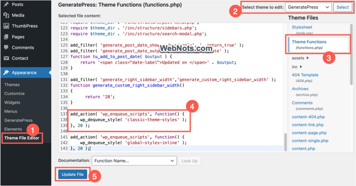Click the Select theme button
This screenshot has width=356, height=186.
pos(343,7)
